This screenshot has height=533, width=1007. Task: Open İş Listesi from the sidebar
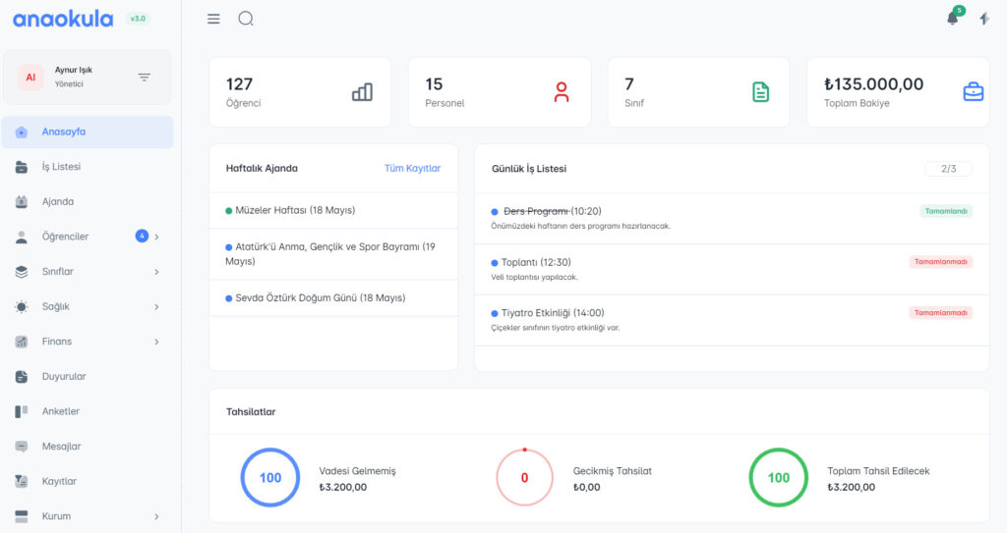(61, 167)
